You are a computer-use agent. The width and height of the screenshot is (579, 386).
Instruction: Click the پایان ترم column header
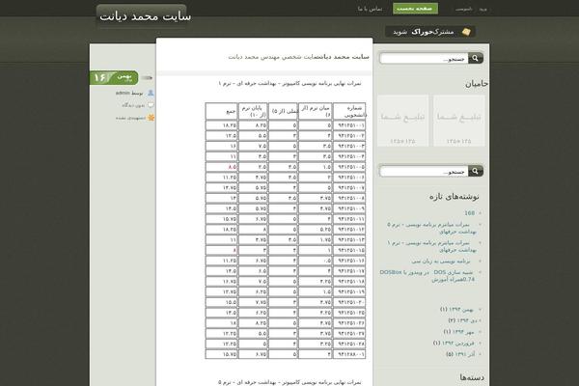(253, 111)
